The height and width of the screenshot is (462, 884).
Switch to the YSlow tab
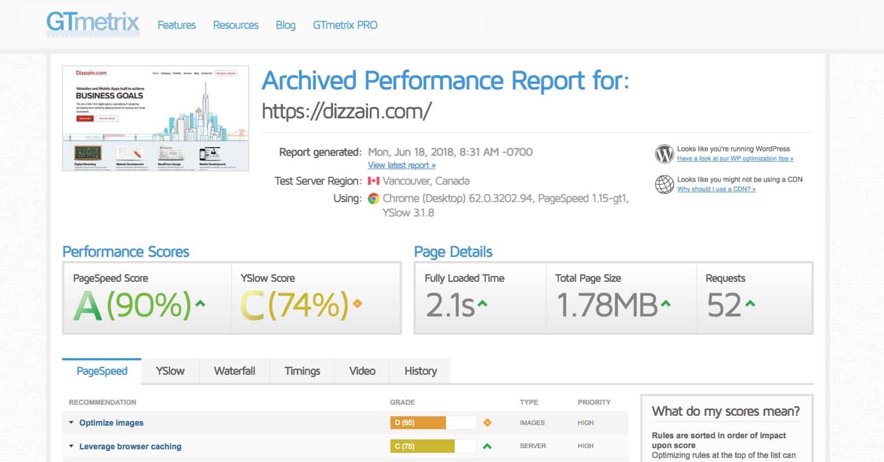[x=170, y=371]
